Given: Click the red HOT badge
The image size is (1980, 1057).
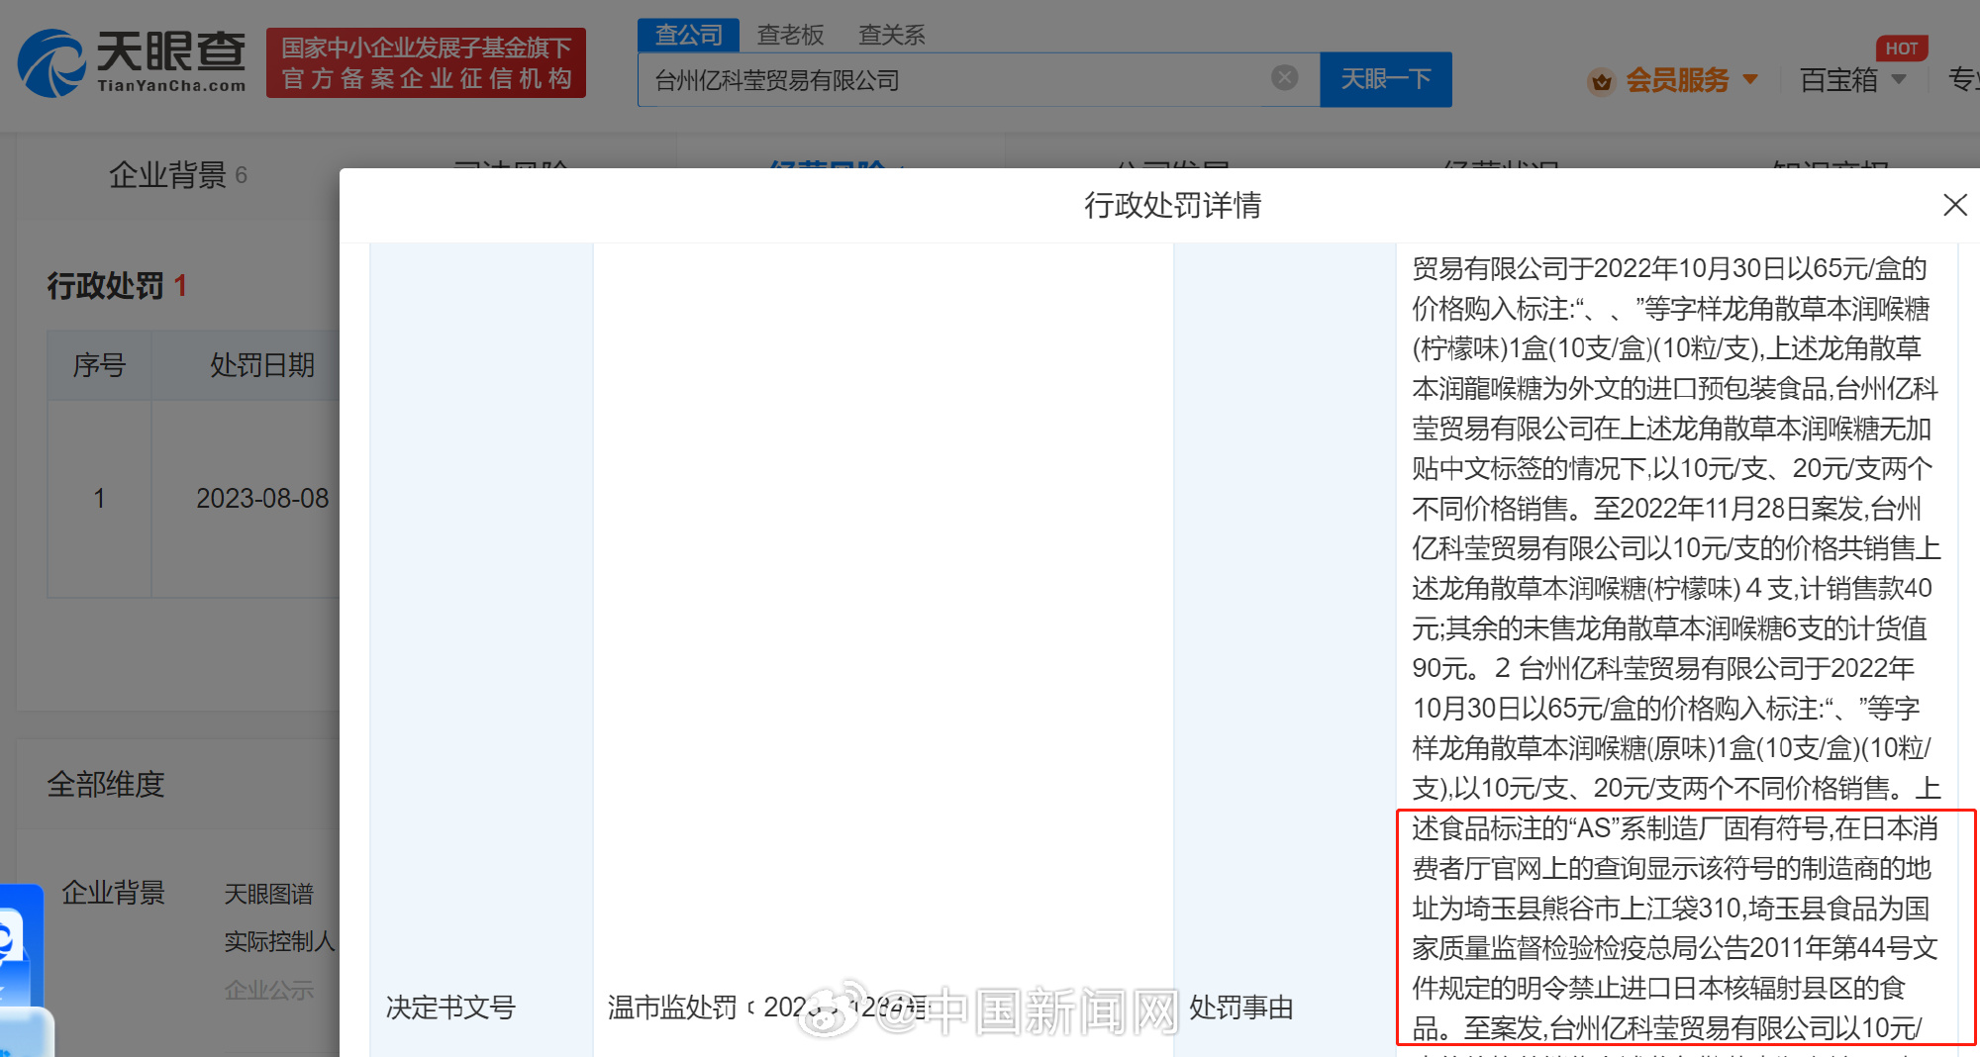Looking at the screenshot, I should 1901,48.
